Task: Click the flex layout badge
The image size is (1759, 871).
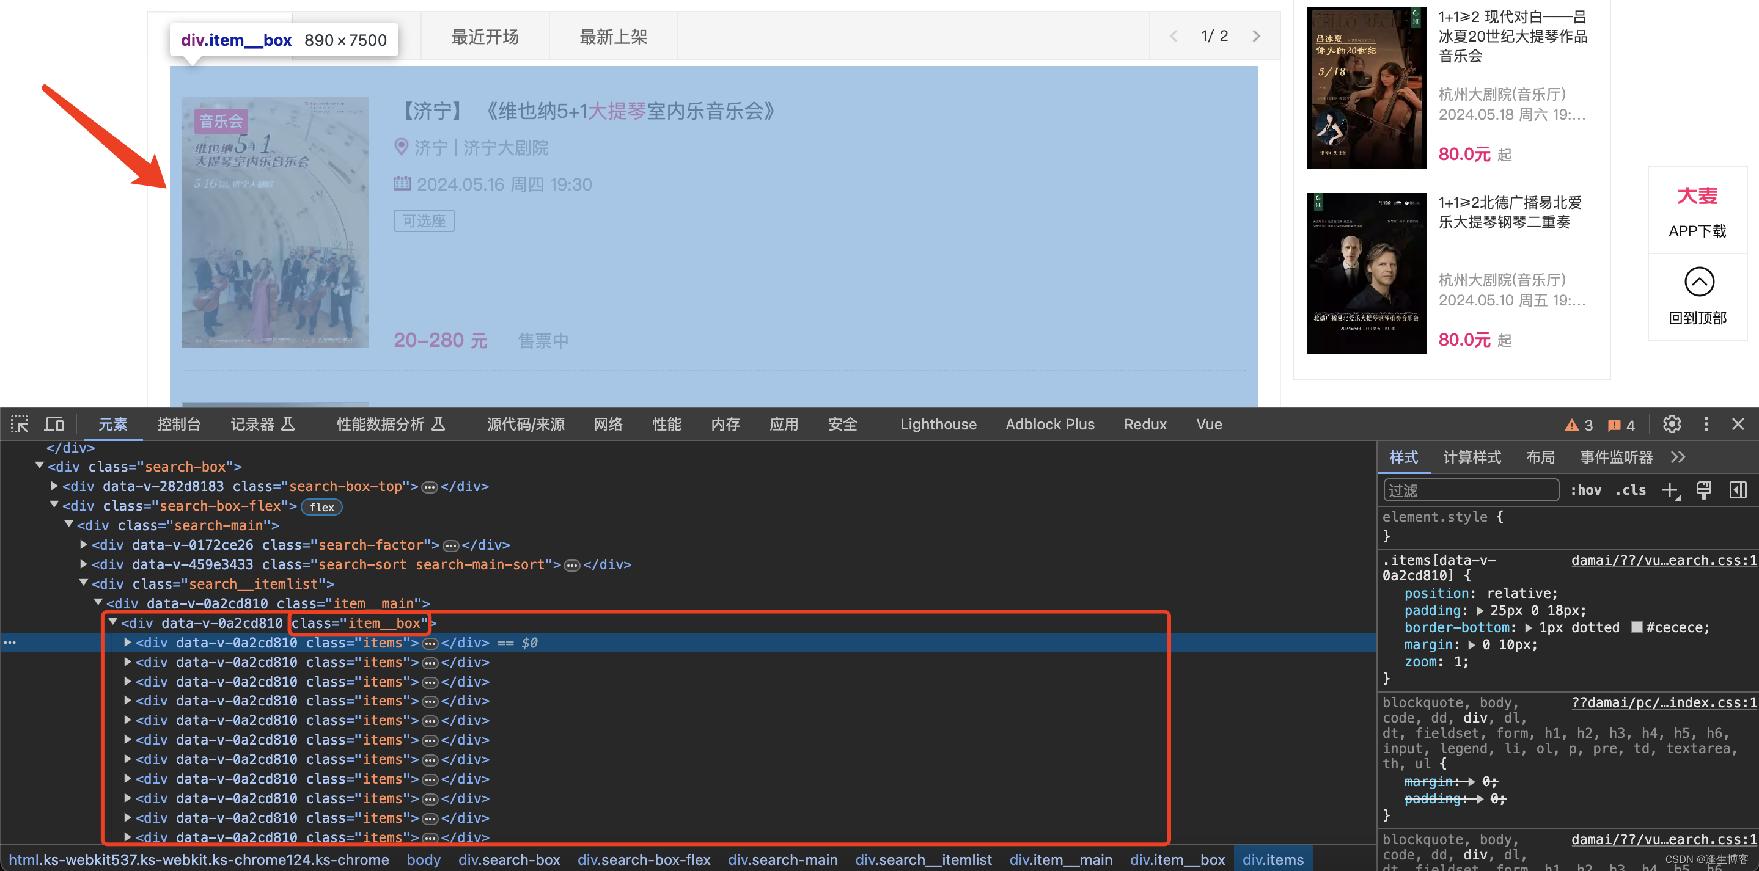Action: [321, 506]
